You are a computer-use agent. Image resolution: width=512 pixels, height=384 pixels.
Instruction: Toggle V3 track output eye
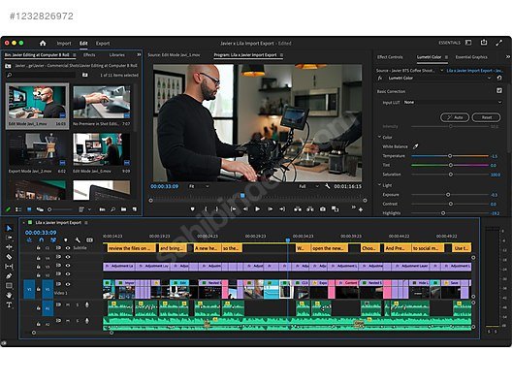pyautogui.click(x=68, y=266)
